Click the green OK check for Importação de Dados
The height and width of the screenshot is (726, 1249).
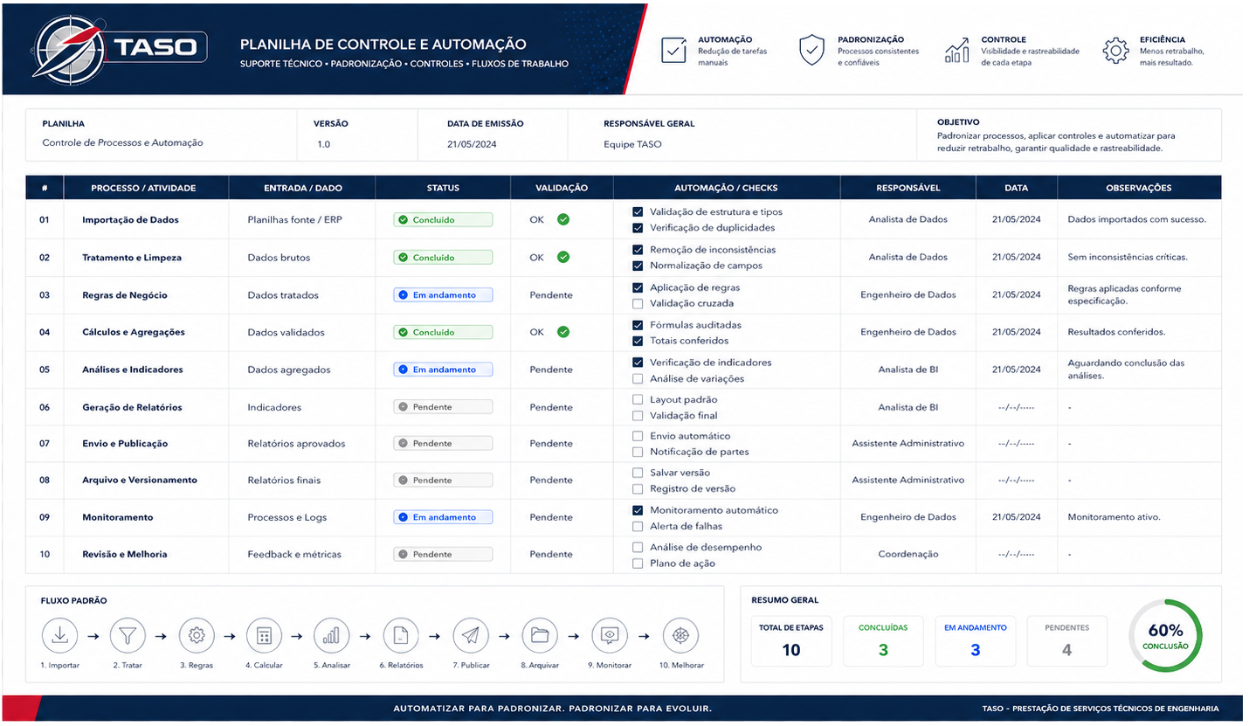click(563, 219)
